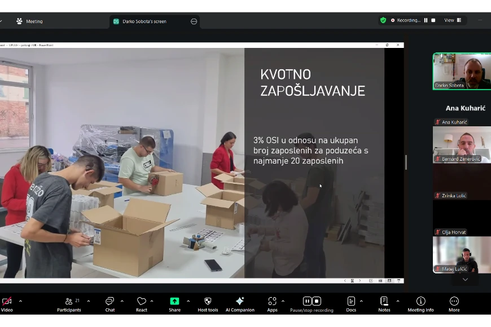Launch the AI Companion
The image size is (491, 327).
(240, 303)
